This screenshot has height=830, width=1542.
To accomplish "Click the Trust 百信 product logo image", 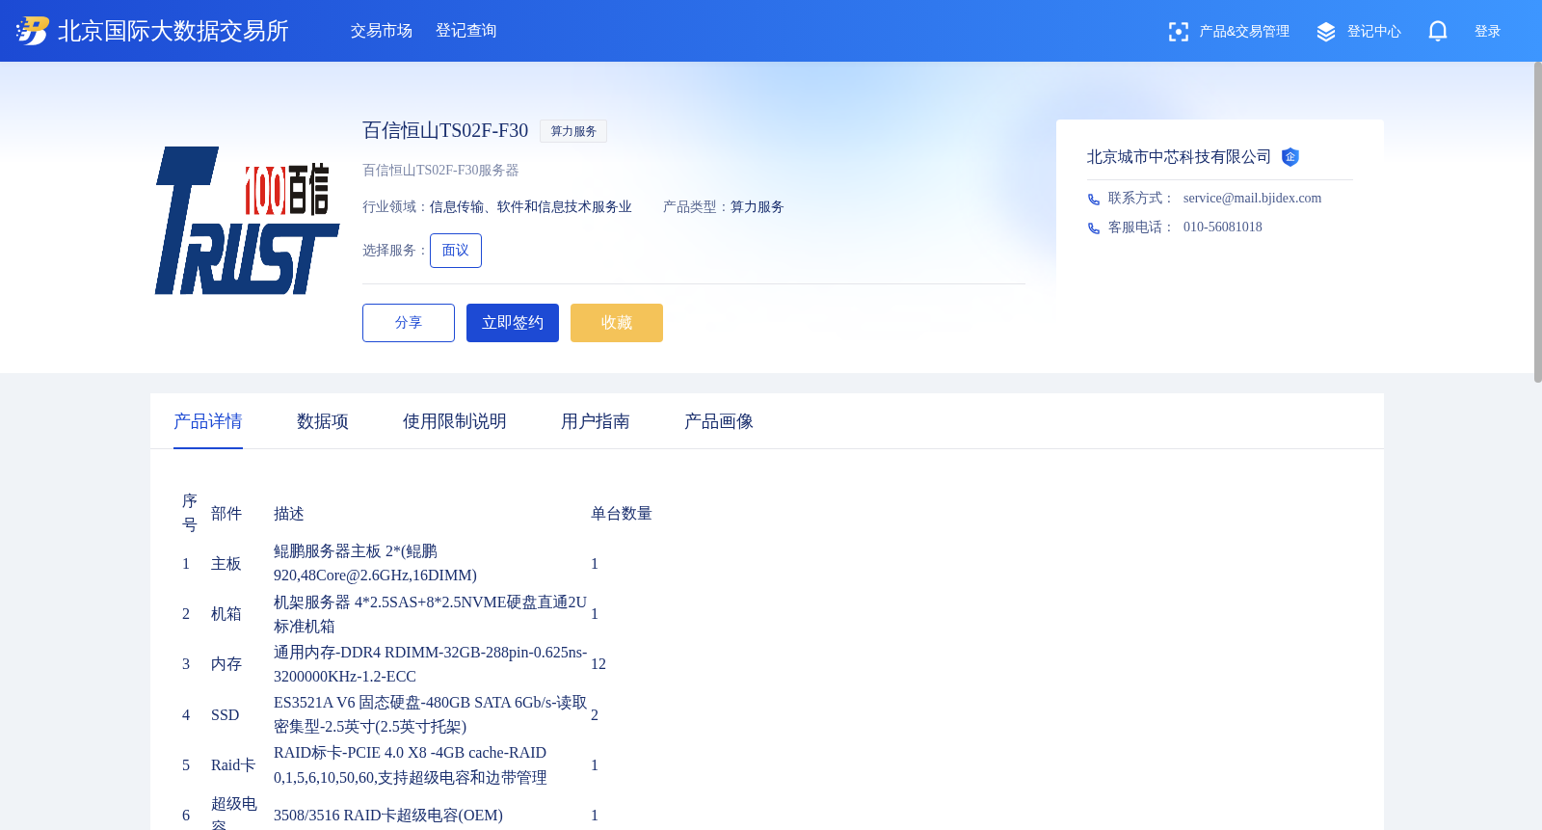I will (x=247, y=221).
